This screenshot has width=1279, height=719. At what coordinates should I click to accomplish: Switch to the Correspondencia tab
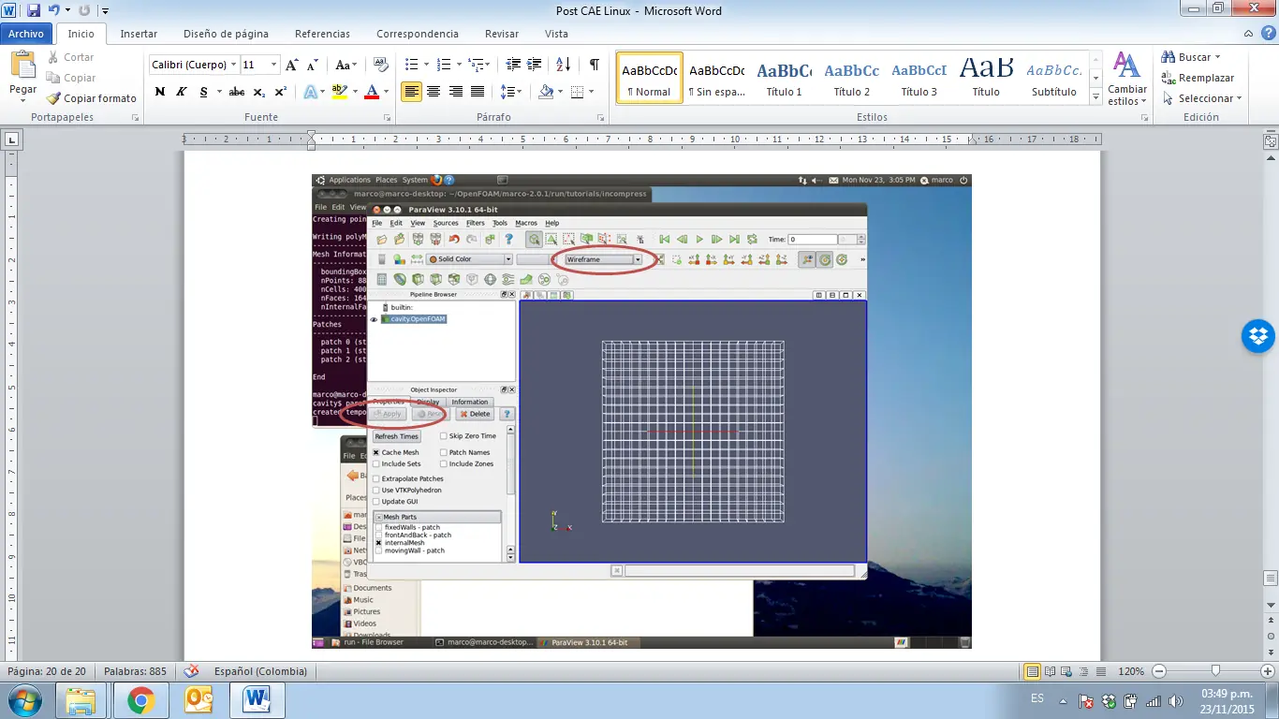tap(418, 34)
